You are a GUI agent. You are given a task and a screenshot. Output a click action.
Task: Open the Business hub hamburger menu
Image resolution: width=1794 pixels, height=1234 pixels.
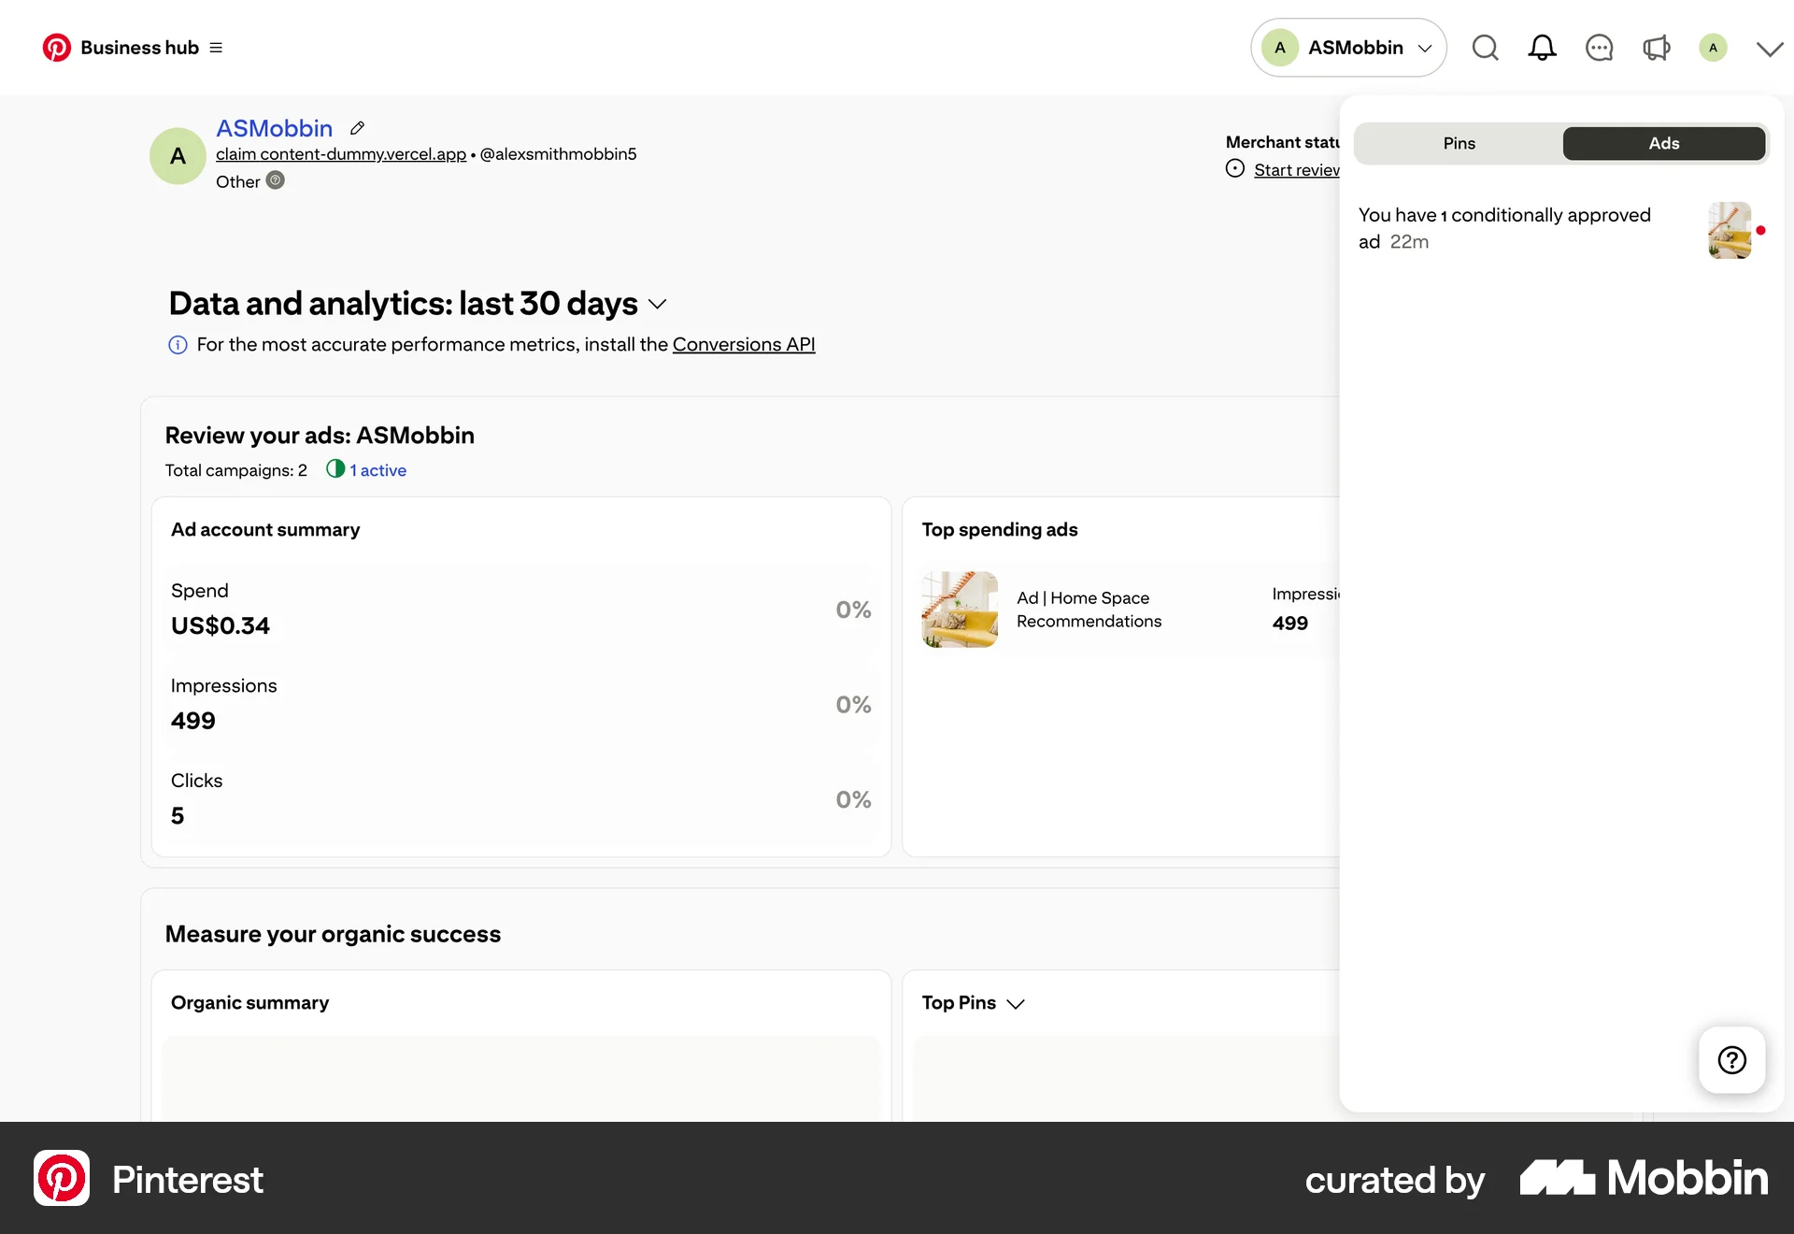pos(216,48)
